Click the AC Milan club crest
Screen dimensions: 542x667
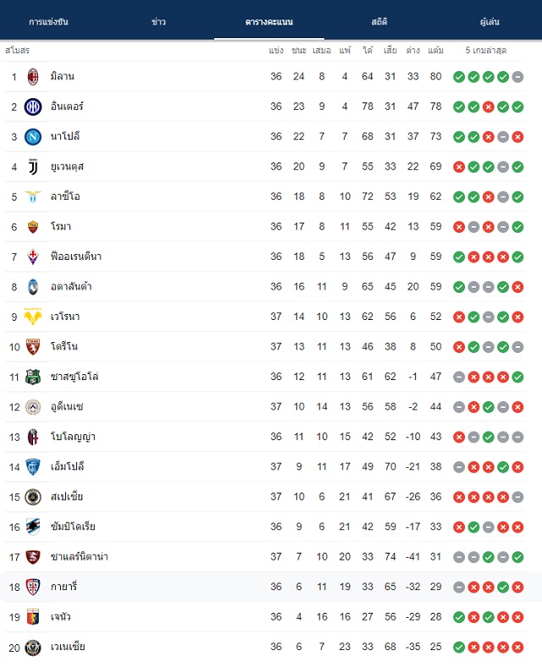tap(33, 76)
